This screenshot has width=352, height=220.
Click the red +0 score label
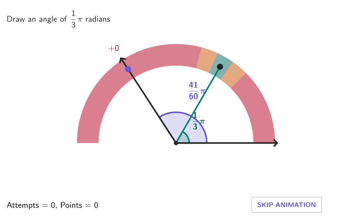tap(114, 49)
